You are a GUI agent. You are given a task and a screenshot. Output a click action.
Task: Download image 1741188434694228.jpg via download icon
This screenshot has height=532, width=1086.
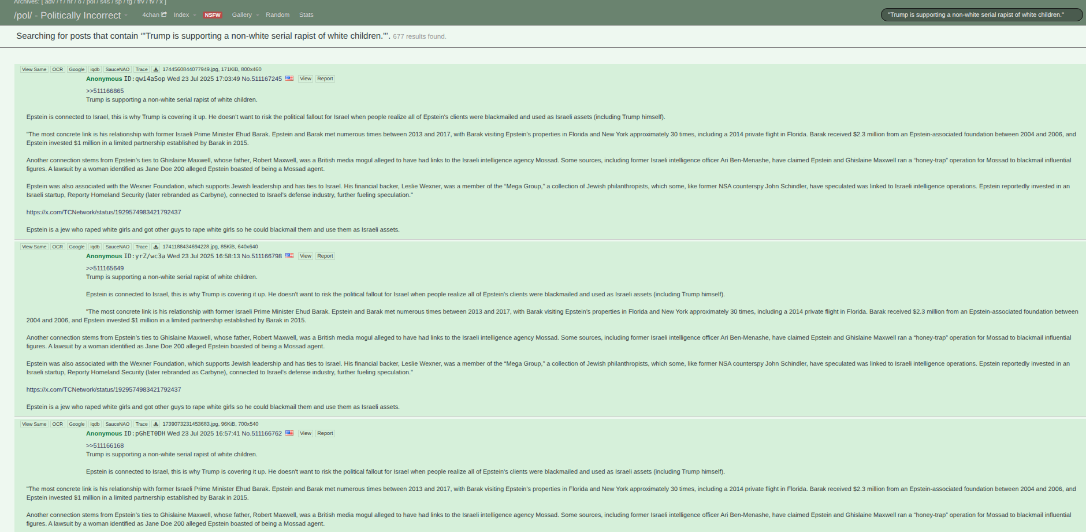[x=155, y=247]
